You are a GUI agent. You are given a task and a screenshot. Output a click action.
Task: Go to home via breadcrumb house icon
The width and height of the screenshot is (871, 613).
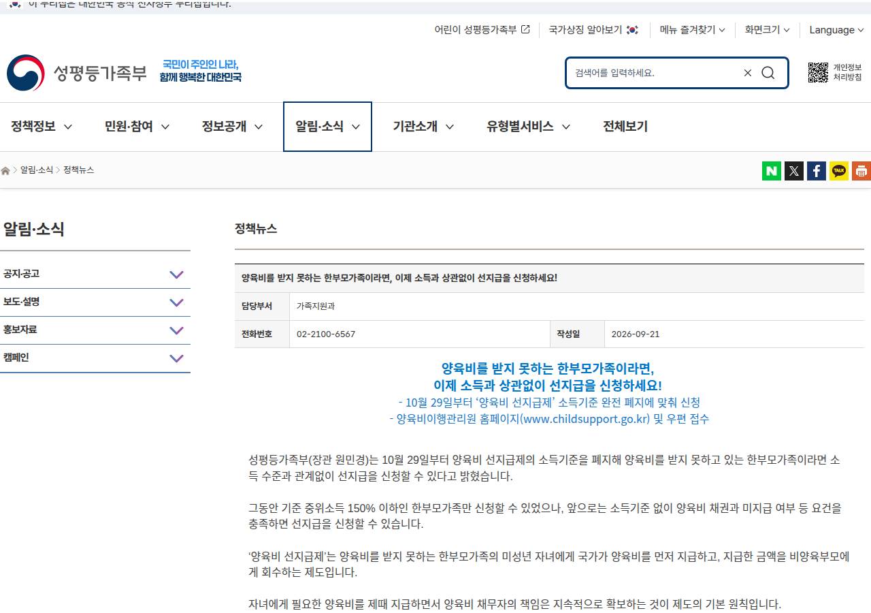(x=5, y=170)
